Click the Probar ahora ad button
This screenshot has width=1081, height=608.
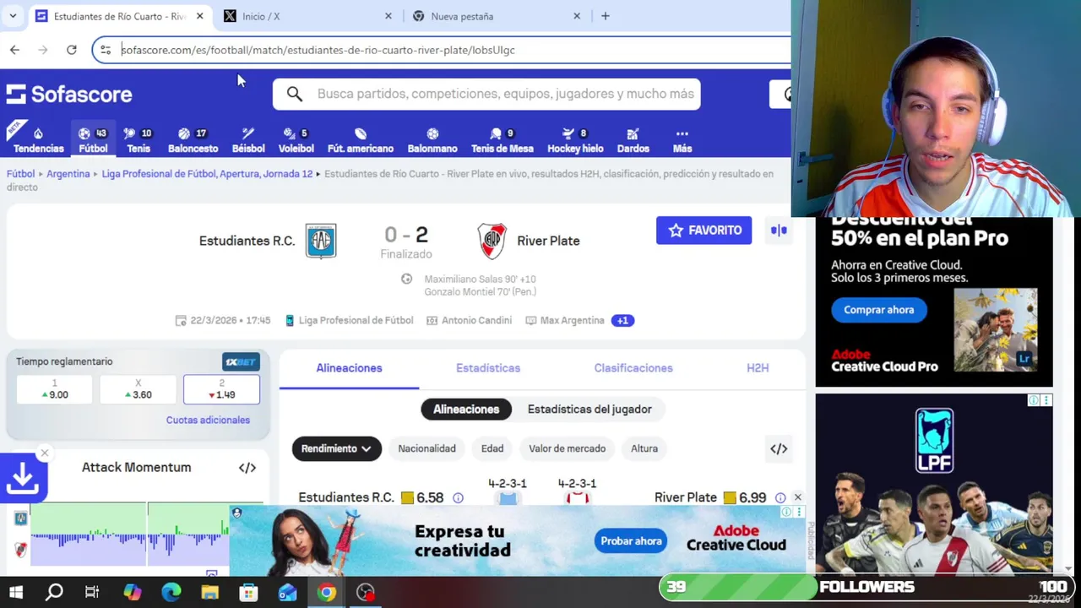point(631,541)
